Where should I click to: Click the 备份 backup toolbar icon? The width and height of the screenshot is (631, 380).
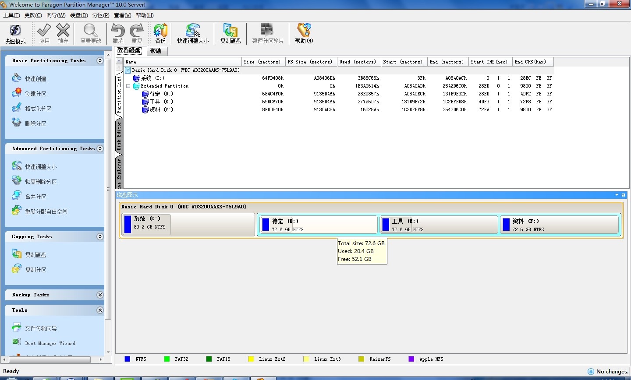(x=160, y=34)
